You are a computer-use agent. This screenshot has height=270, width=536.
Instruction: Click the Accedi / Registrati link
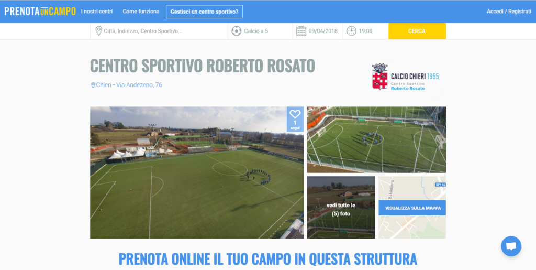coord(509,11)
